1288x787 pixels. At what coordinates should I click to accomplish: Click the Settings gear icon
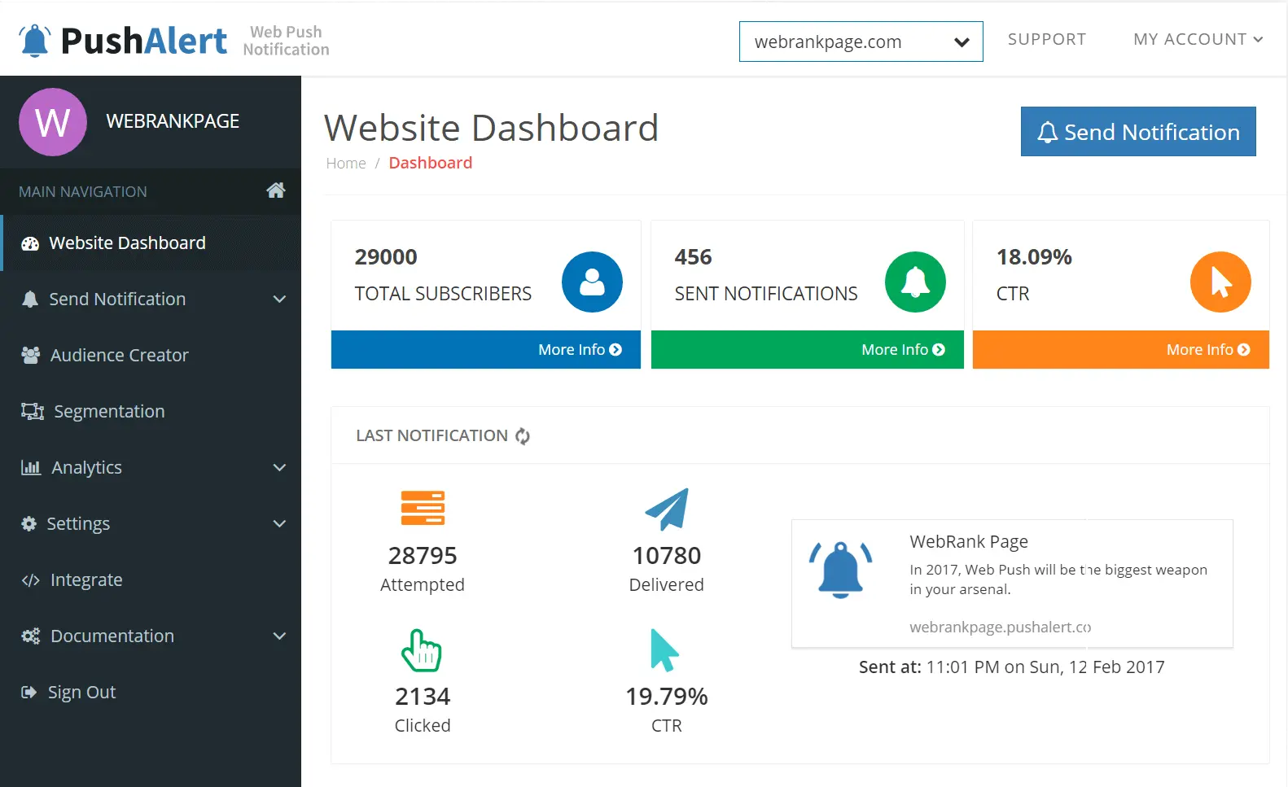click(29, 523)
